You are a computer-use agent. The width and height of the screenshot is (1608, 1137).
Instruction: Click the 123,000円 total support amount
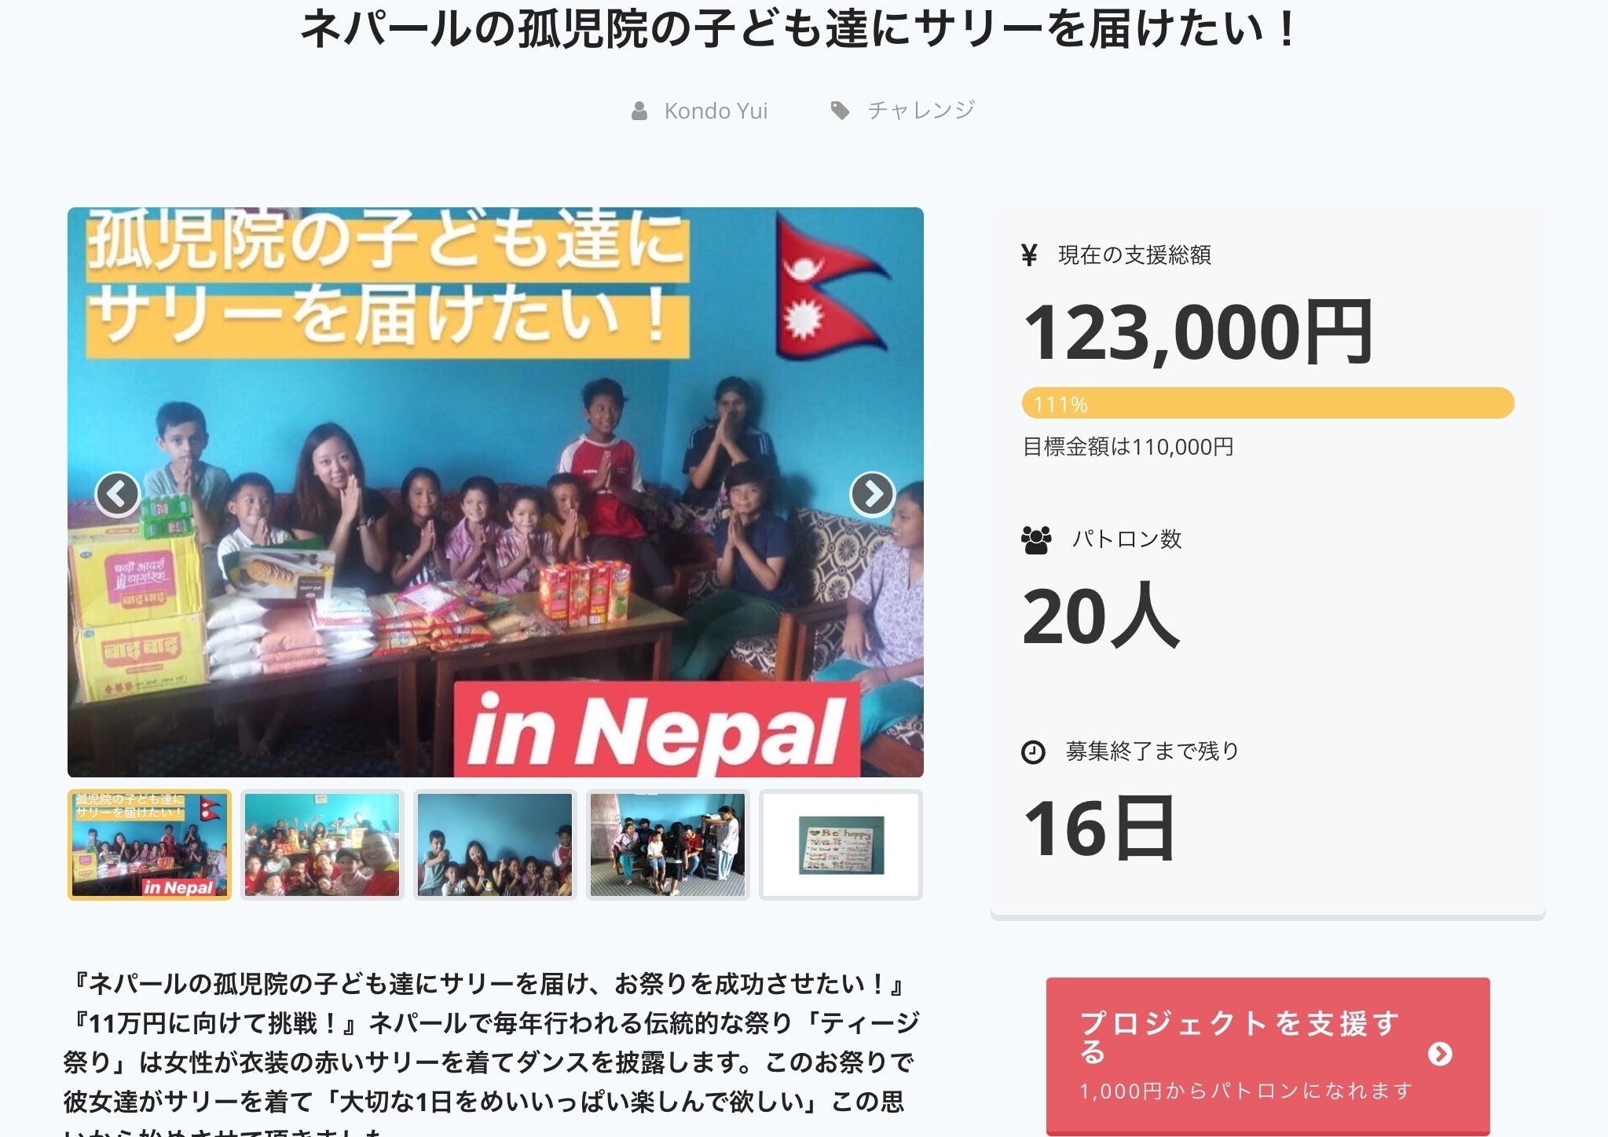pos(1199,333)
